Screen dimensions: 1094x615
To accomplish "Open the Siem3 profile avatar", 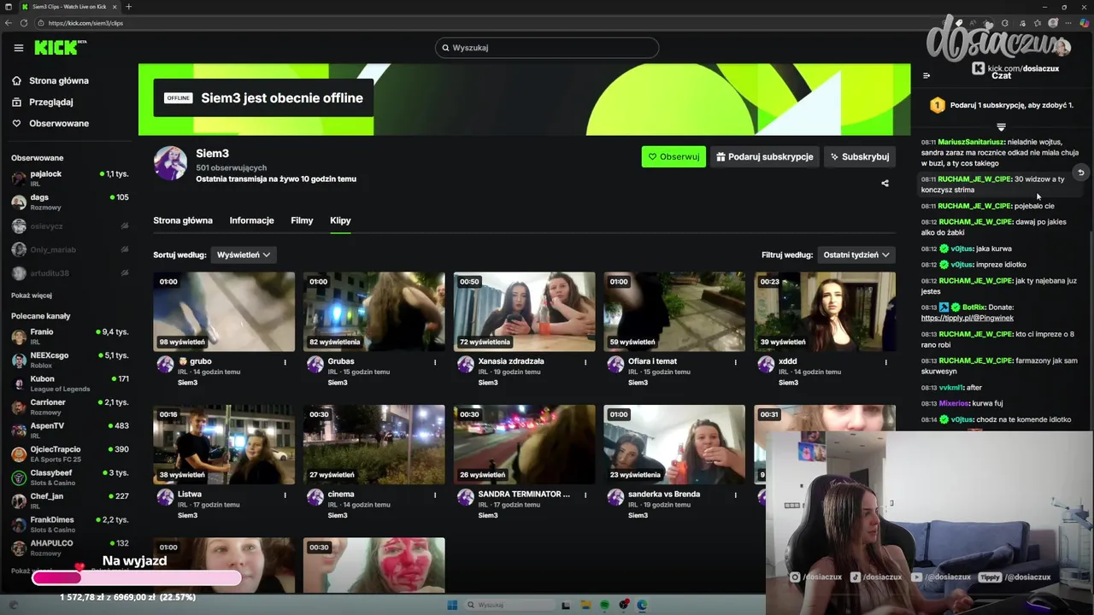I will (170, 163).
